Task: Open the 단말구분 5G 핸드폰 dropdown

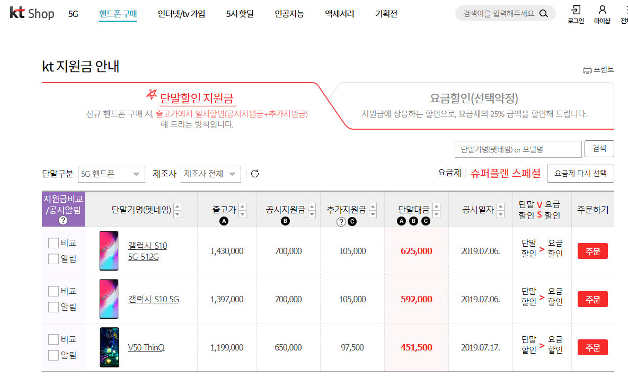Action: [x=111, y=174]
